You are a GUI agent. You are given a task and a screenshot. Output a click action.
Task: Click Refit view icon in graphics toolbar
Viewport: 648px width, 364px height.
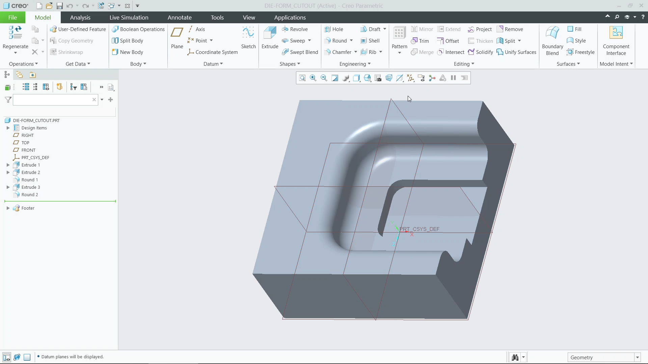click(x=302, y=78)
